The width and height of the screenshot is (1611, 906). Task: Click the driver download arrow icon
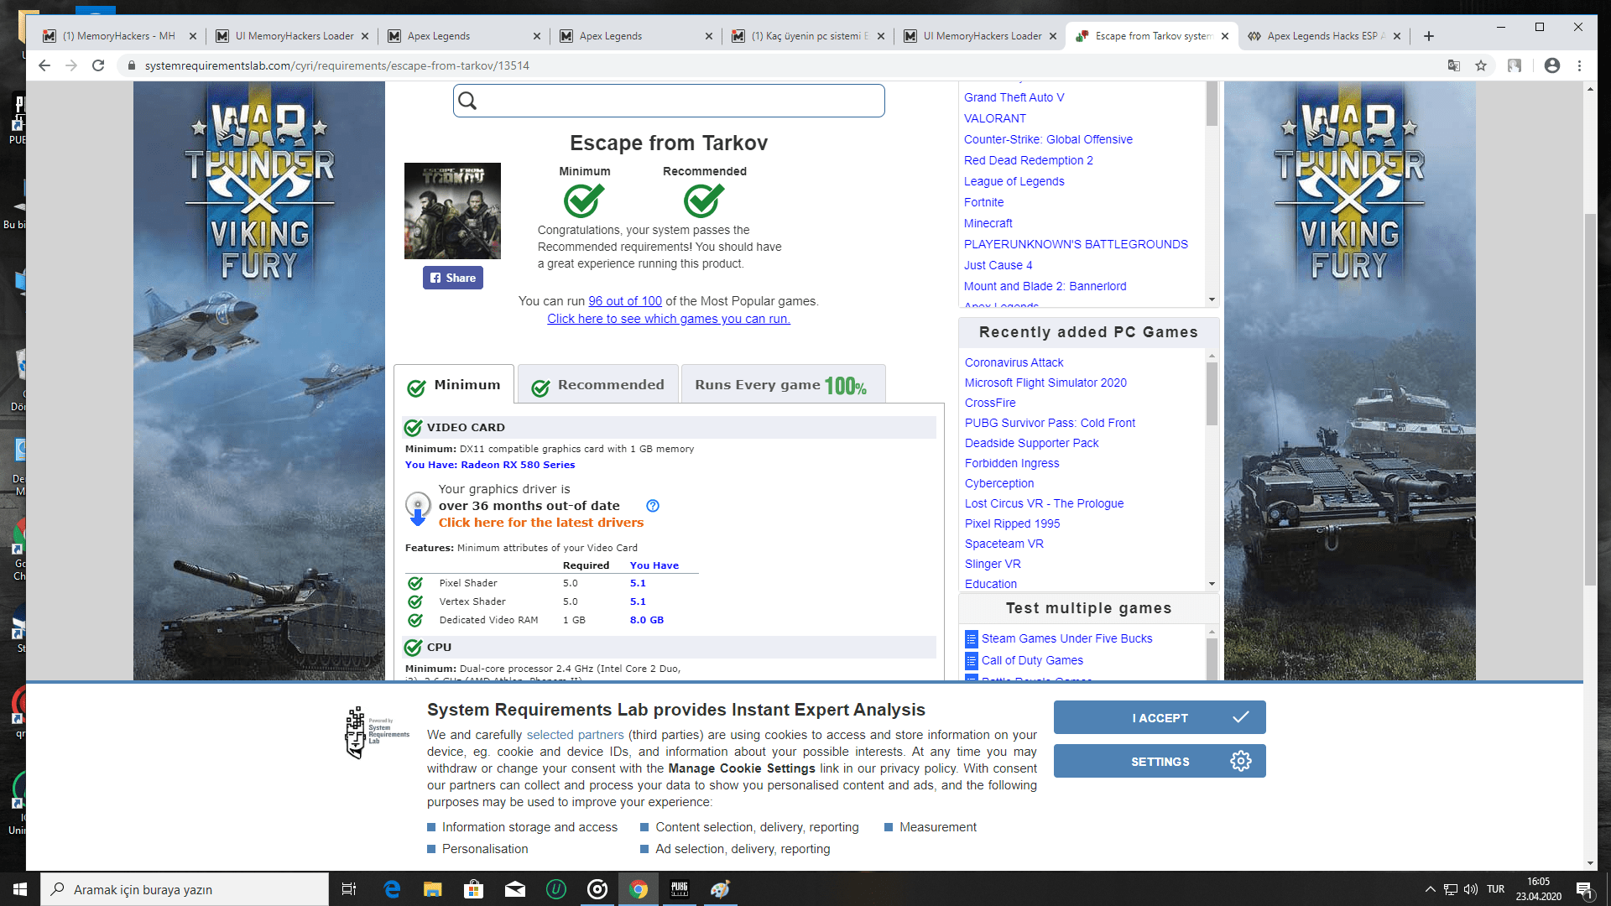[x=418, y=508]
